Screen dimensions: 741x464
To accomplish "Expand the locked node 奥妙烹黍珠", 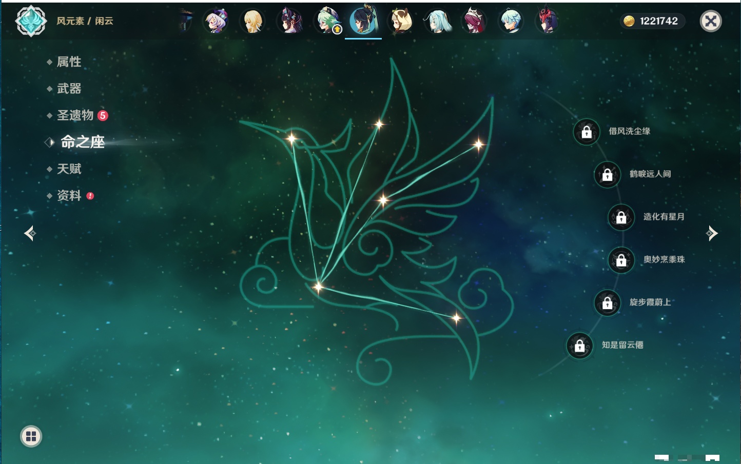I will 621,260.
